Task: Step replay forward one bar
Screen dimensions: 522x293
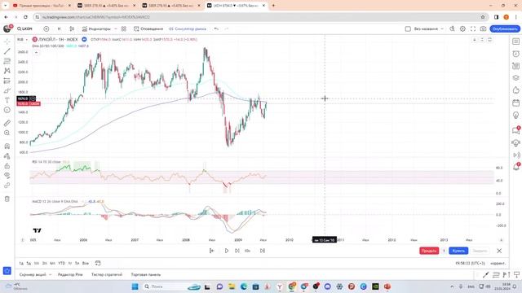Action: click(237, 251)
